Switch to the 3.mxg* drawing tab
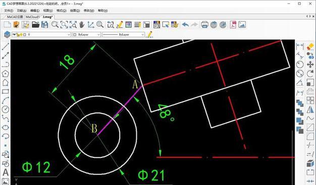The height and width of the screenshot is (185, 316). [47, 17]
